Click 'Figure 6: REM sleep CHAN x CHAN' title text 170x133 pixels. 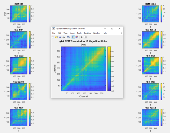[x=70, y=29]
